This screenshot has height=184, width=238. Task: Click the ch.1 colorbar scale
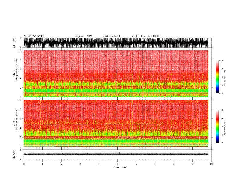coord(217,77)
